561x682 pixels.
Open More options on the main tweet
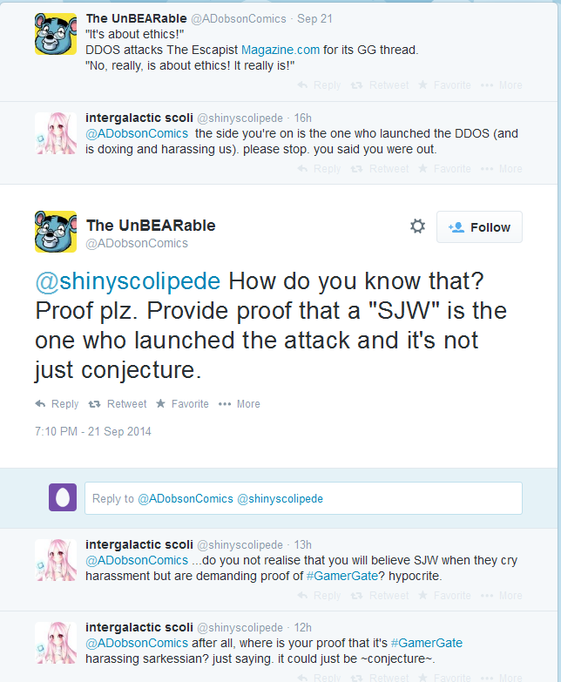tap(240, 404)
